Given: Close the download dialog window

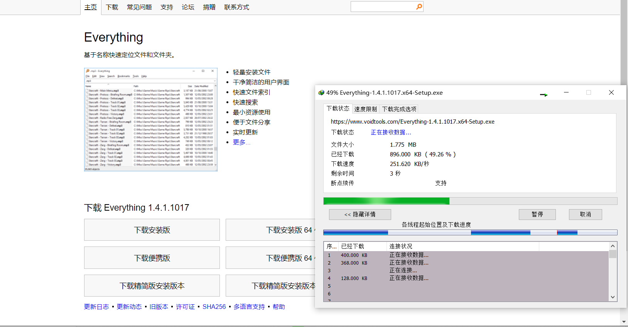Looking at the screenshot, I should point(611,92).
